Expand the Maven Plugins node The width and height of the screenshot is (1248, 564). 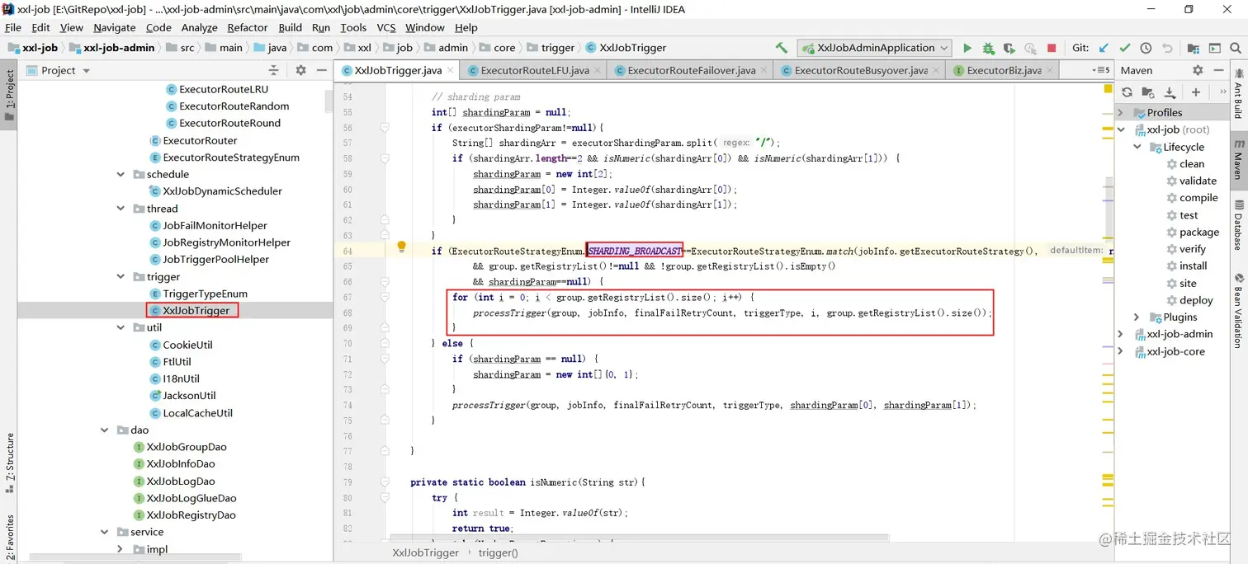pyautogui.click(x=1137, y=317)
